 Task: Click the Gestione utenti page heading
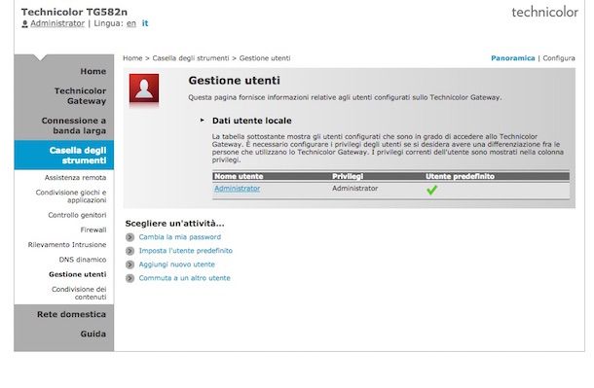point(234,80)
